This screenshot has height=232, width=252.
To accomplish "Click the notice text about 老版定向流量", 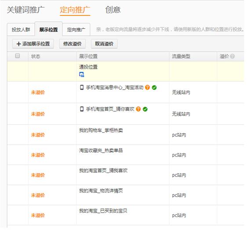I will coord(170,30).
